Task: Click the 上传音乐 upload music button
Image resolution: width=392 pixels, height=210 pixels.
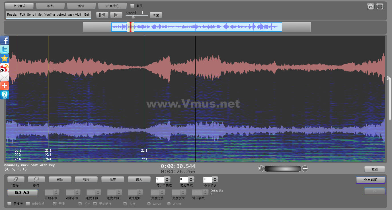Action: pos(19,6)
